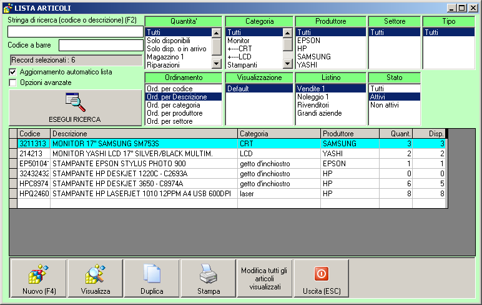Disable Aggiornamento automatico lista checkbox
The width and height of the screenshot is (482, 305).
tap(13, 72)
